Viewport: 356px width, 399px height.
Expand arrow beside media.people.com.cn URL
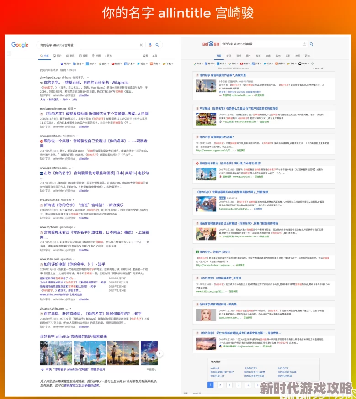(x=75, y=109)
